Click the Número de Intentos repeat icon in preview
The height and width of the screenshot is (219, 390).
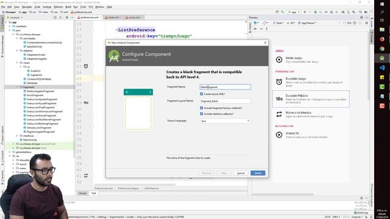(x=279, y=114)
